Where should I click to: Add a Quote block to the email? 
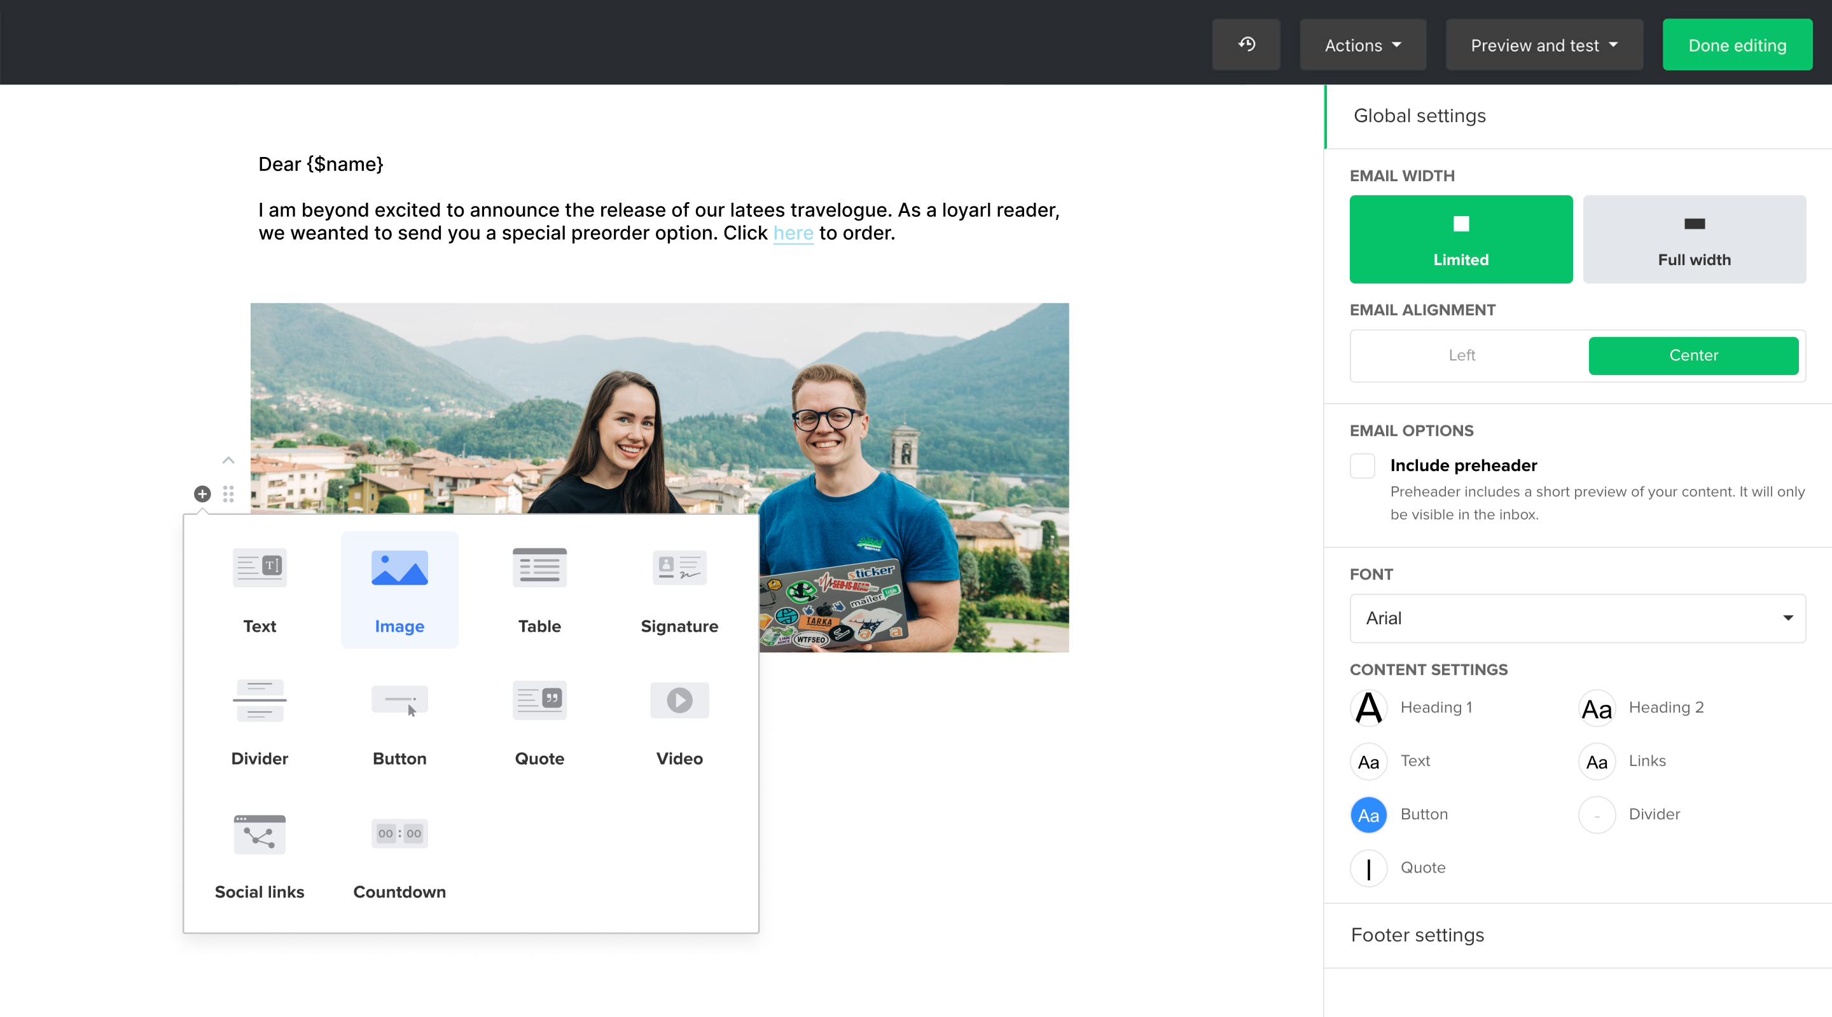point(539,721)
